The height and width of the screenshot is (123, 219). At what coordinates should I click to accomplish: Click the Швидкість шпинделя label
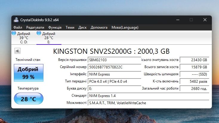(x=161, y=74)
